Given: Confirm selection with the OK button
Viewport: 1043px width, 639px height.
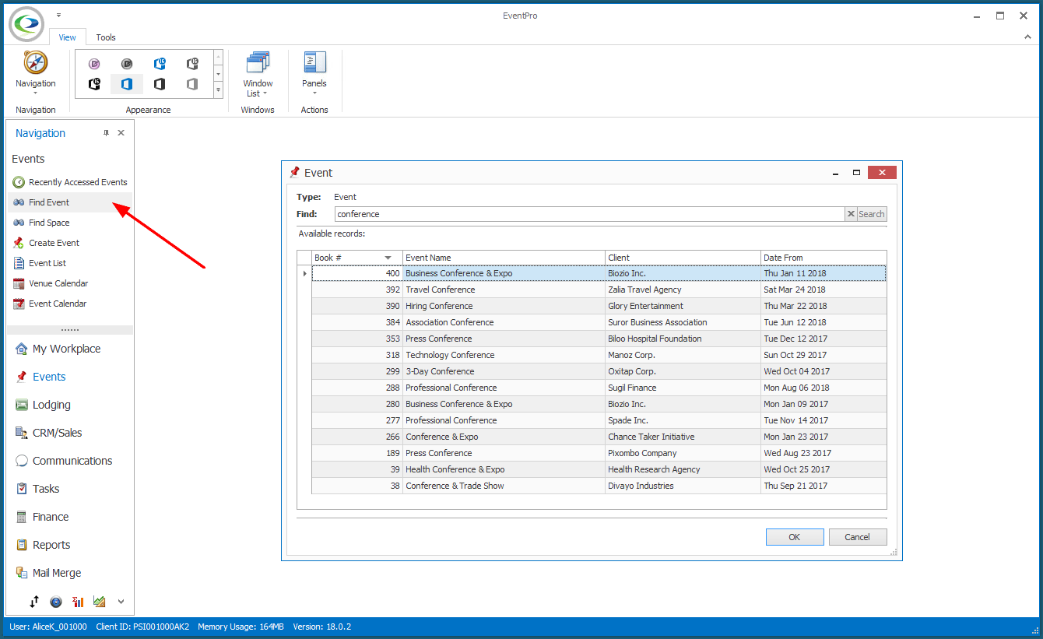Looking at the screenshot, I should point(795,537).
